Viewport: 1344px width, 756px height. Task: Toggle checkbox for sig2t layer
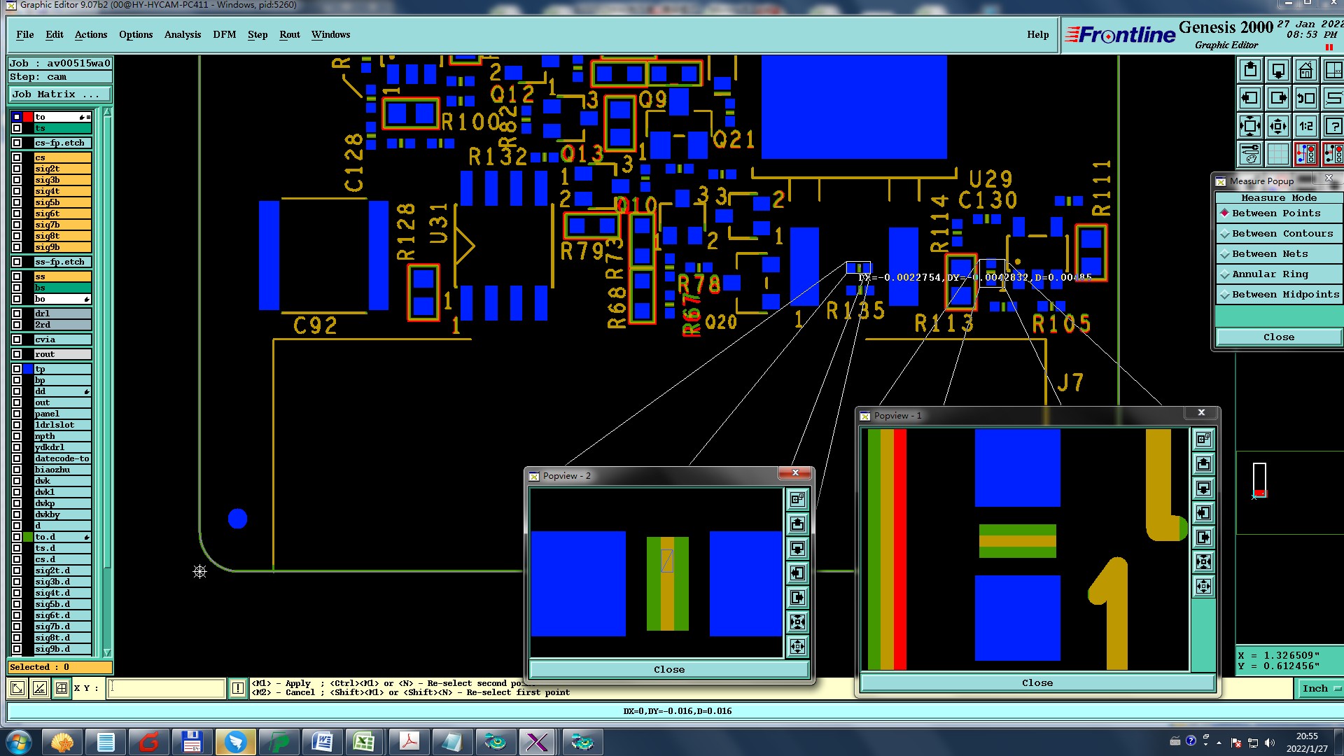[x=17, y=169]
